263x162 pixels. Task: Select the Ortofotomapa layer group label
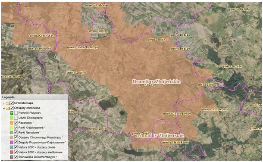24,103
